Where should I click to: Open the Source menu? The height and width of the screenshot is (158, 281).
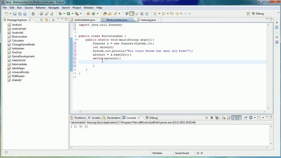pyautogui.click(x=29, y=8)
